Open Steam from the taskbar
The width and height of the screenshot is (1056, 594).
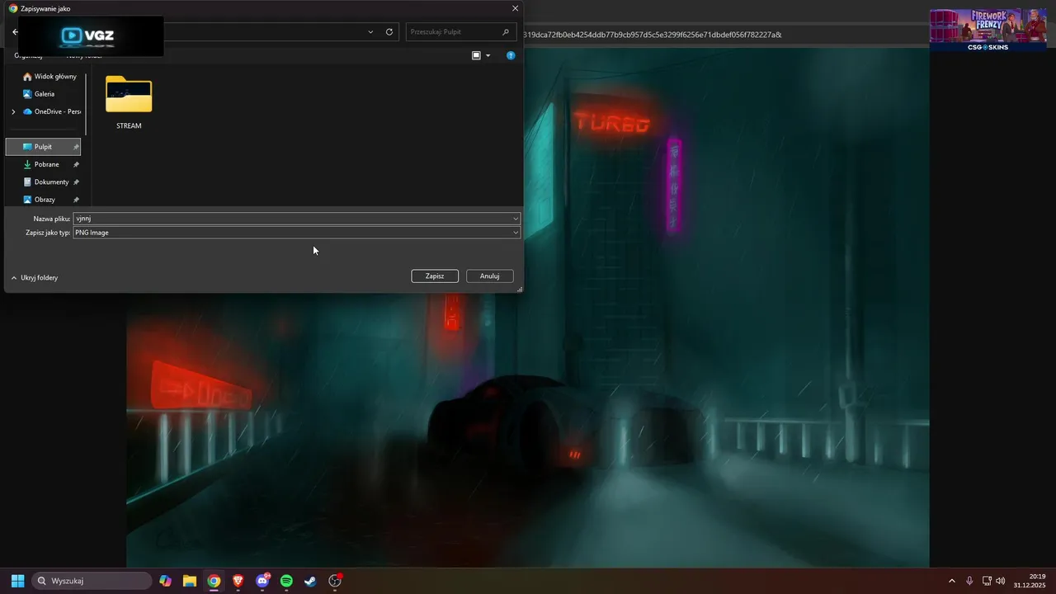click(310, 581)
